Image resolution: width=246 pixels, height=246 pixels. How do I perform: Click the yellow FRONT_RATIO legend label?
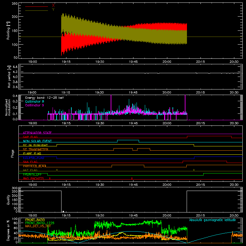(35, 220)
